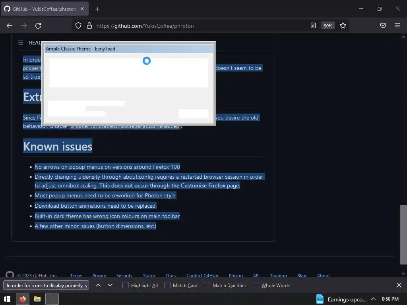
Task: Click the page vertical scrollbar thumb
Action: [x=403, y=234]
